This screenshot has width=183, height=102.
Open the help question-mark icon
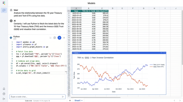4,94
